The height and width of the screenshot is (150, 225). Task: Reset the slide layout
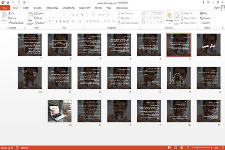(x=38, y=18)
